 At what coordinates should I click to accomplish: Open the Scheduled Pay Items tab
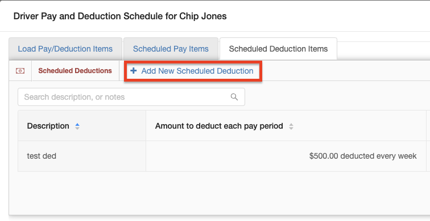(171, 49)
